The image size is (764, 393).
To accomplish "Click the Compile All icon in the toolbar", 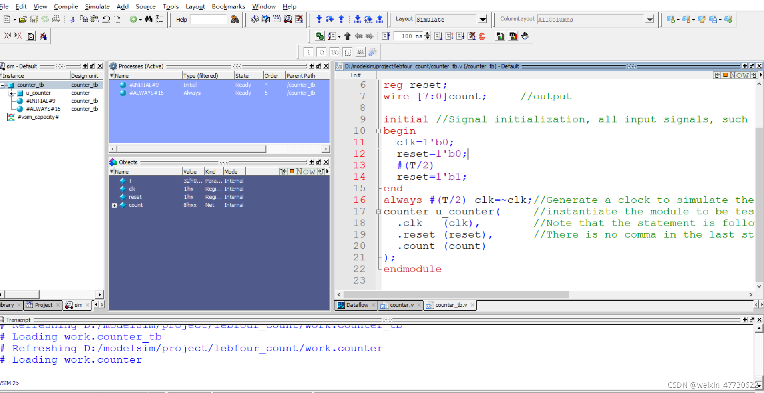I will tap(277, 19).
